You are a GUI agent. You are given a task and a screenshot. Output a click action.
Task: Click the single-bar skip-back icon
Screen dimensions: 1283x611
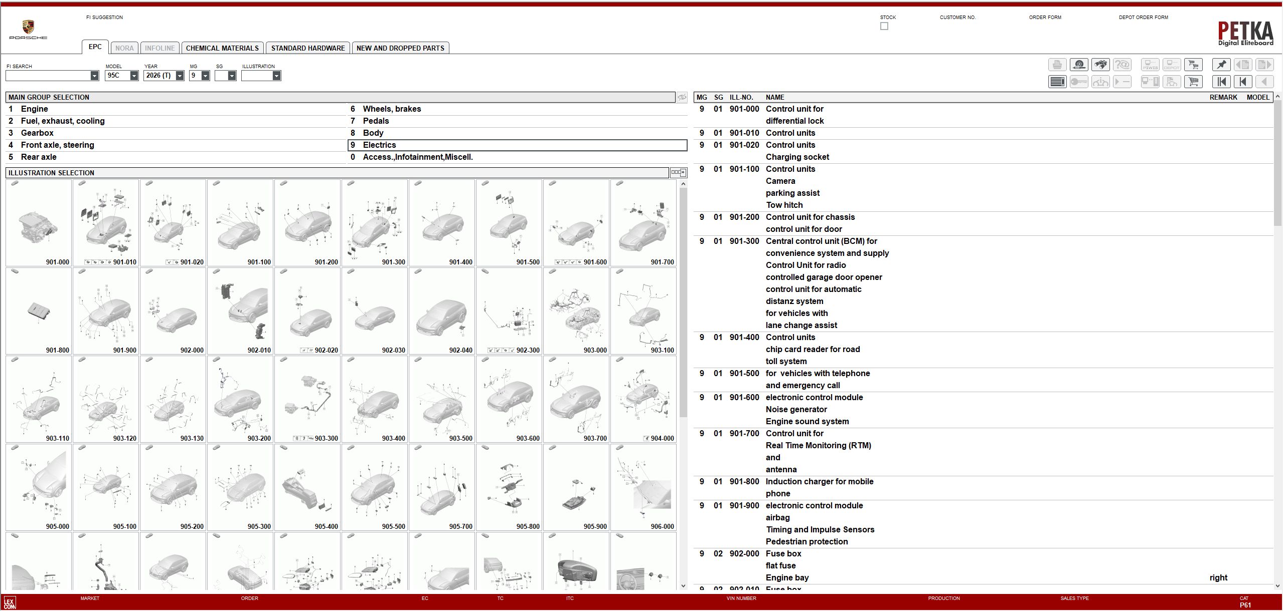[x=1243, y=82]
